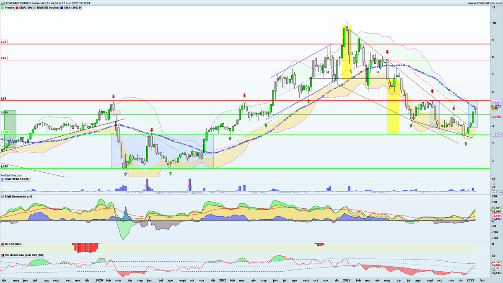
Task: Click the red sell arrow above April 2022 candles
Action: tap(387, 52)
